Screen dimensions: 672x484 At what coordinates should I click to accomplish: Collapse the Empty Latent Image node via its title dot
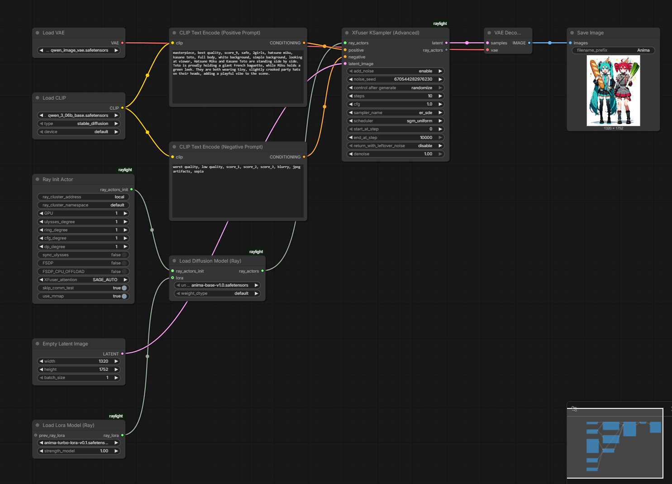tap(38, 344)
